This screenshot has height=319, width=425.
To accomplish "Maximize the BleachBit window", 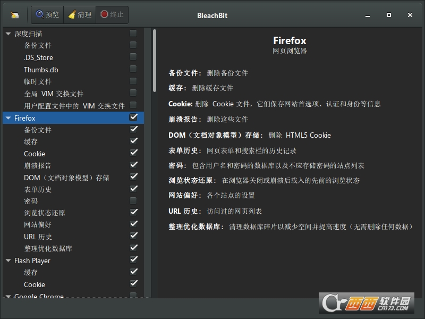I will pyautogui.click(x=389, y=15).
